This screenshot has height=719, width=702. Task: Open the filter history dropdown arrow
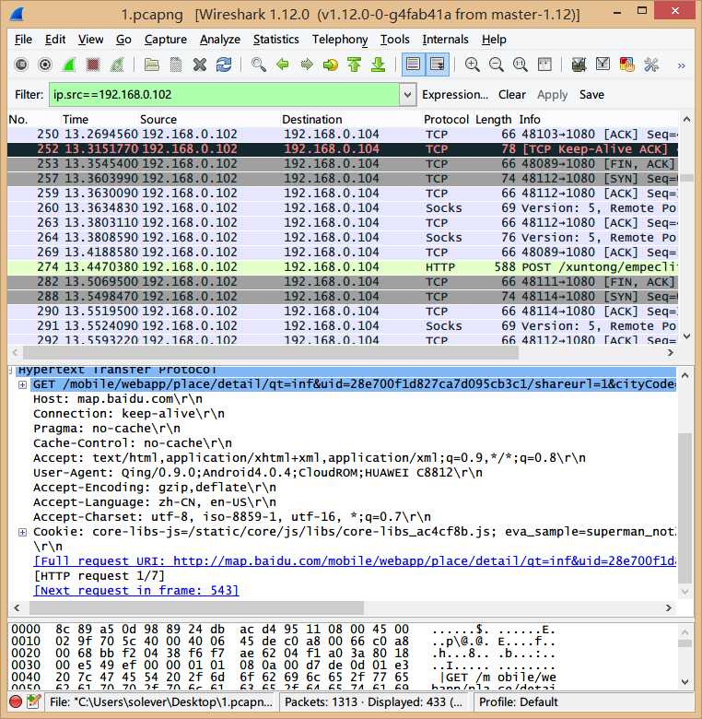[408, 94]
